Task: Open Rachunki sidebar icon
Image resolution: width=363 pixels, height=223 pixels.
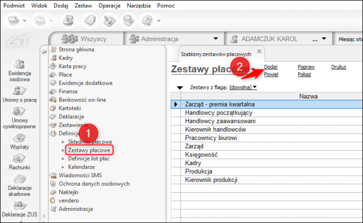Action: pos(20,161)
